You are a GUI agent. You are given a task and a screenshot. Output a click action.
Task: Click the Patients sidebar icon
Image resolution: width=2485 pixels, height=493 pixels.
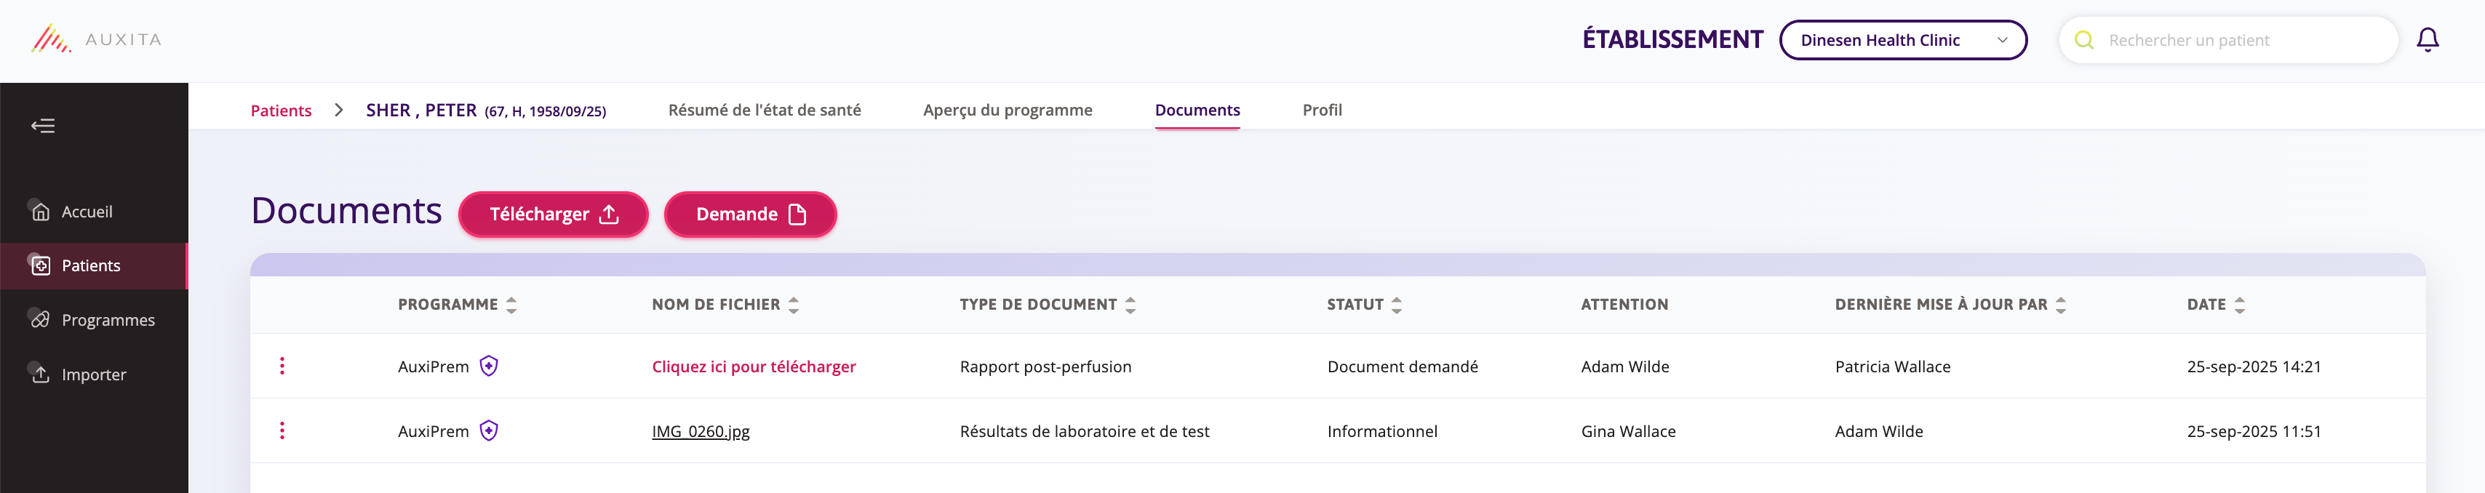(x=41, y=265)
